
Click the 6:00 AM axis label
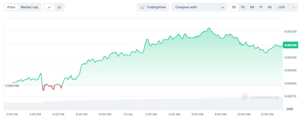(197, 114)
